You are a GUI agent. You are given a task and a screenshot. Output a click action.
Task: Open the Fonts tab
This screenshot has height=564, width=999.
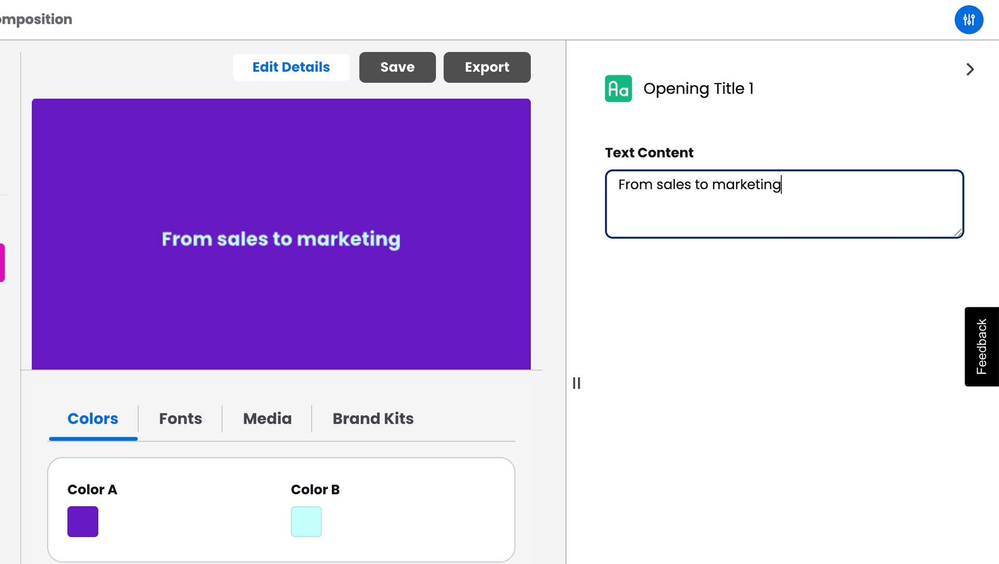(x=180, y=418)
